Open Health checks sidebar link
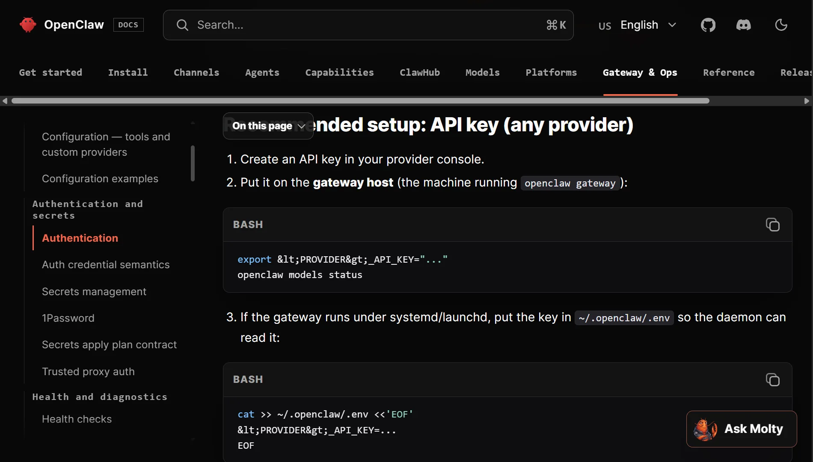Image resolution: width=813 pixels, height=462 pixels. [x=77, y=419]
